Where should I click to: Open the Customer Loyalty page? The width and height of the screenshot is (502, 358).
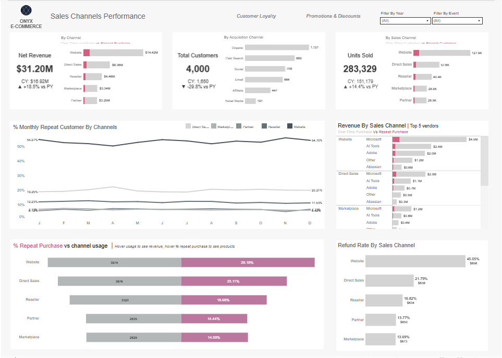pyautogui.click(x=256, y=16)
